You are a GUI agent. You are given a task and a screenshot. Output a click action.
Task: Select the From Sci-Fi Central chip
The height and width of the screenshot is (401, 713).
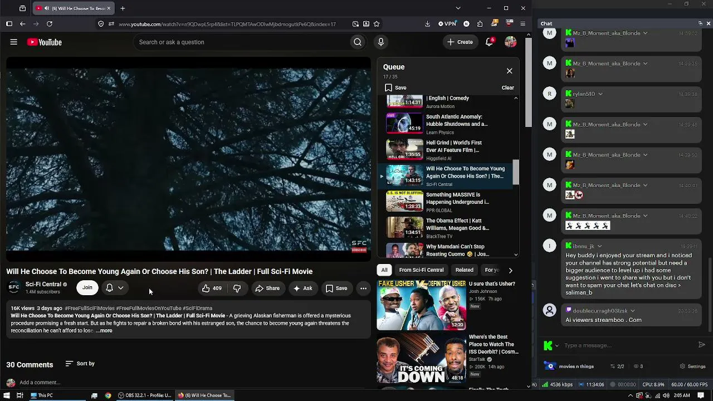pos(421,270)
